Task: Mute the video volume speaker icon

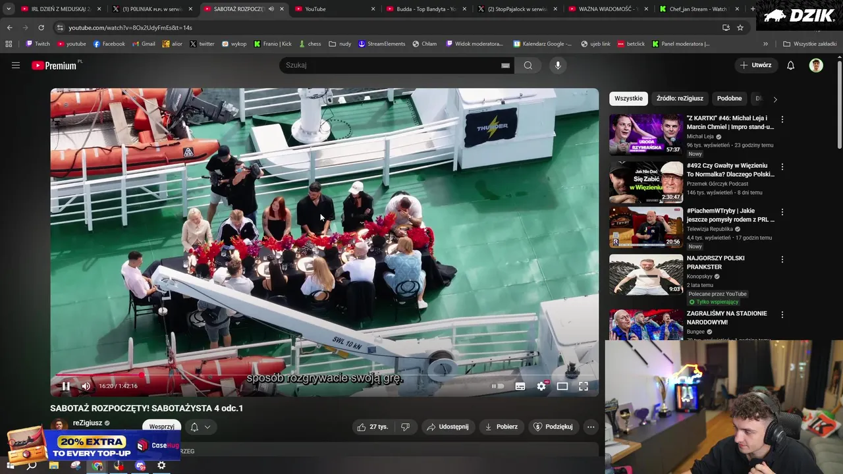Action: tap(86, 386)
